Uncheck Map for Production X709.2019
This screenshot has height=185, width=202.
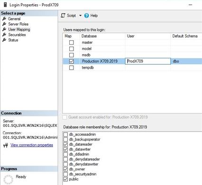click(x=72, y=61)
